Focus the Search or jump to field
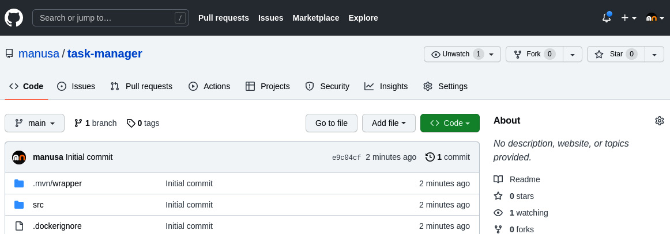The image size is (670, 234). [111, 18]
